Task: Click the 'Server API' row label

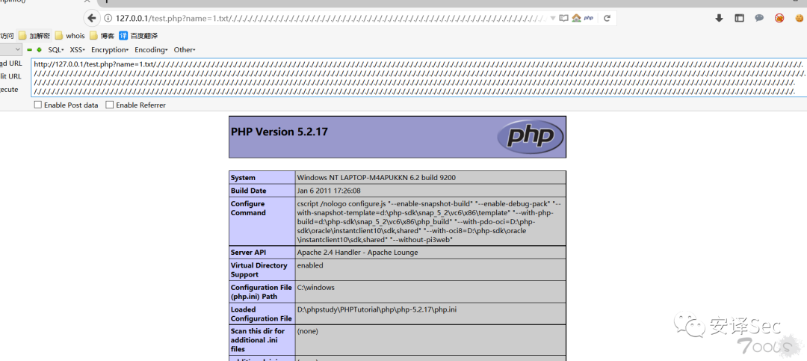Action: click(248, 253)
